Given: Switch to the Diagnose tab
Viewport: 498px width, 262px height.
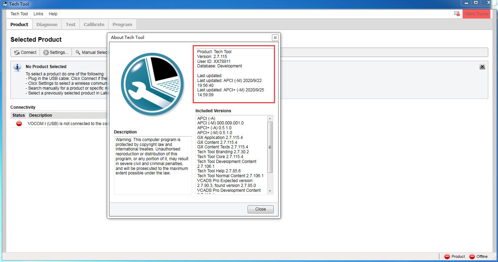Looking at the screenshot, I should click(x=47, y=25).
